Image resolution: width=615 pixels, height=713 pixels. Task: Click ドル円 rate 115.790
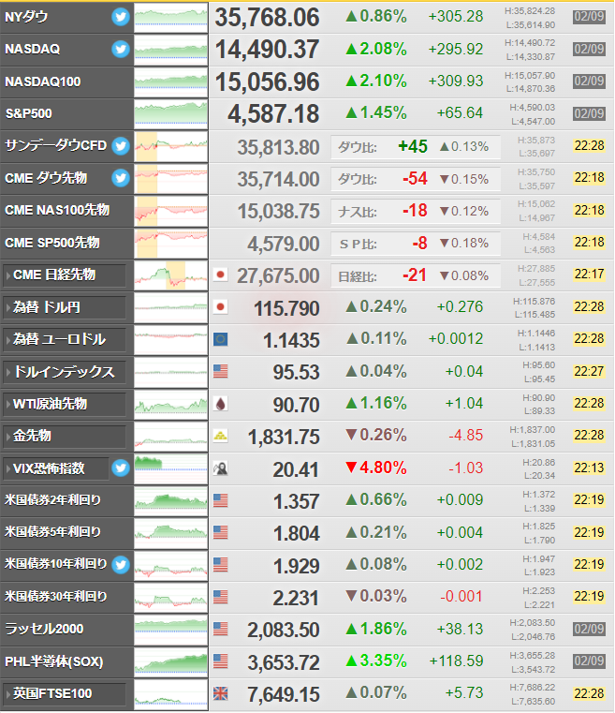pyautogui.click(x=286, y=309)
